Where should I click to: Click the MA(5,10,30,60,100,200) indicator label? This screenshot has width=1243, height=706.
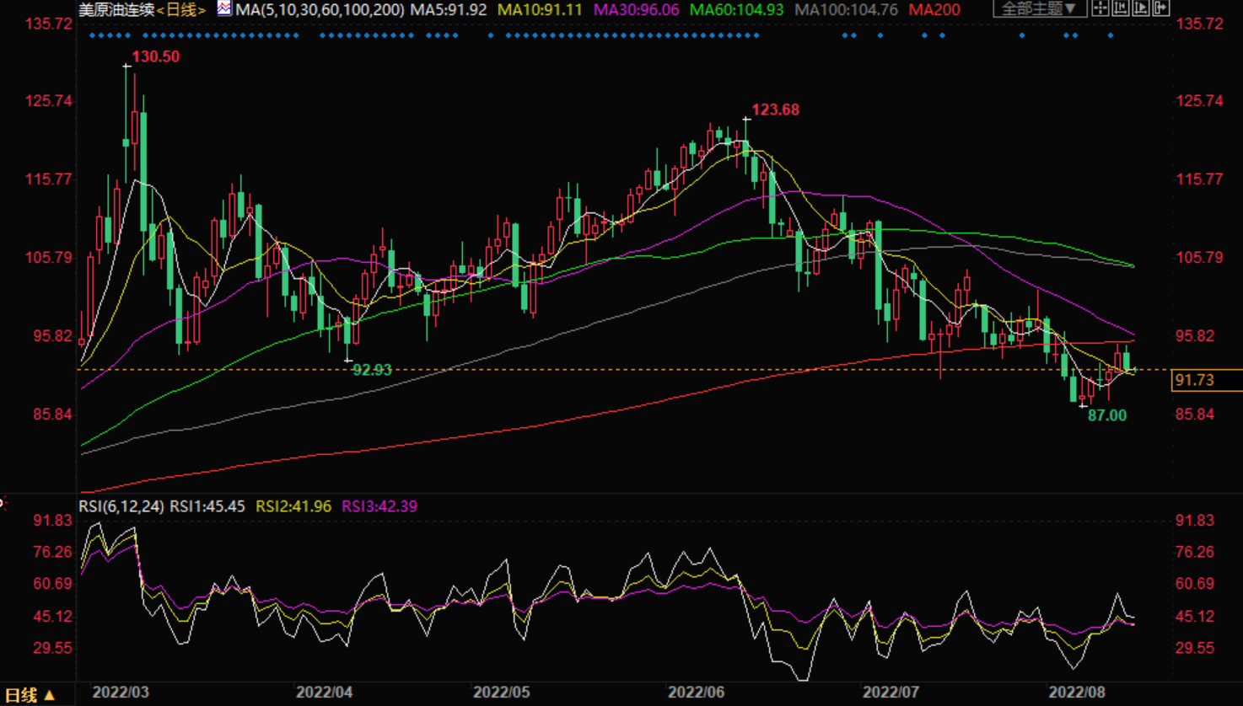click(x=320, y=10)
